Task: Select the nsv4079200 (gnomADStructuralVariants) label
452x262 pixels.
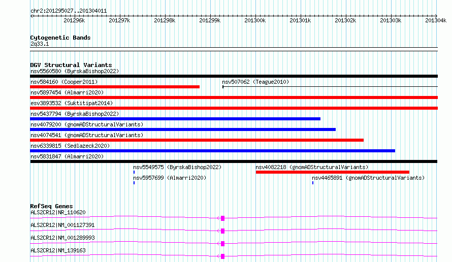Action: coord(87,124)
